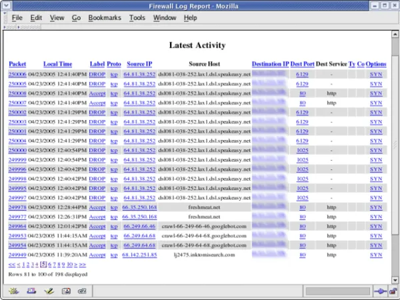The image size is (400, 300).
Task: Click SYN option in packet 249953 row
Action: click(x=376, y=236)
